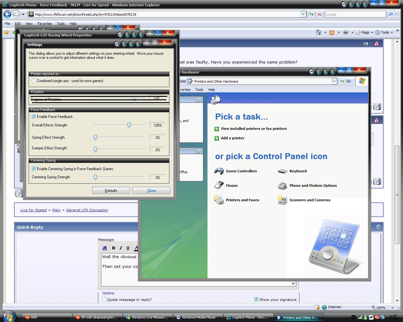Click the Remove Text Formatting icon in editor
The image size is (403, 322).
click(105, 248)
